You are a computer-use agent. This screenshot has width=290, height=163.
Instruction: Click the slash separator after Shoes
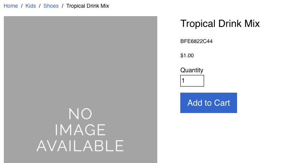(63, 6)
